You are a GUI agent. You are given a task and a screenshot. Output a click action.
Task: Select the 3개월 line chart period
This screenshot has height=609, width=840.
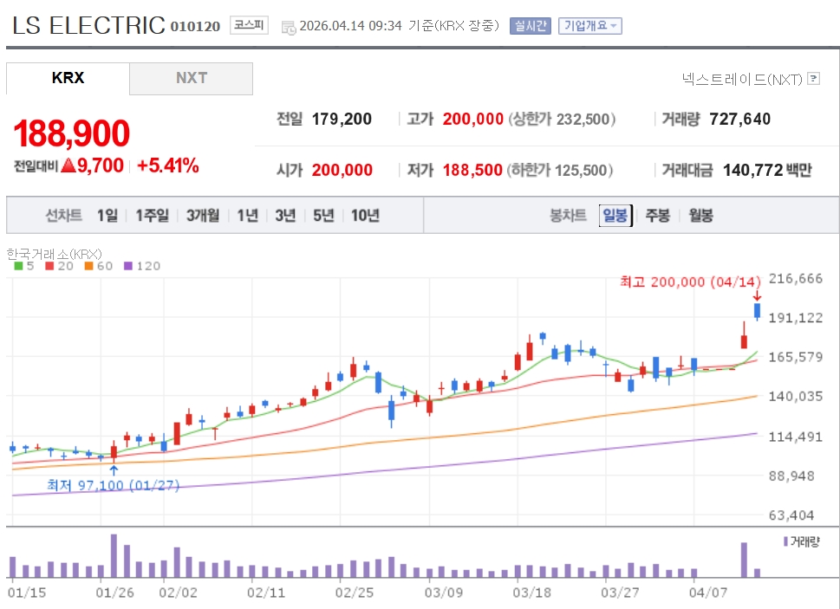(x=203, y=215)
